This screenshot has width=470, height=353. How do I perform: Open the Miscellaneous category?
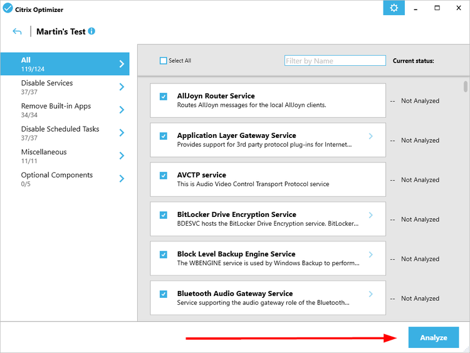point(65,156)
